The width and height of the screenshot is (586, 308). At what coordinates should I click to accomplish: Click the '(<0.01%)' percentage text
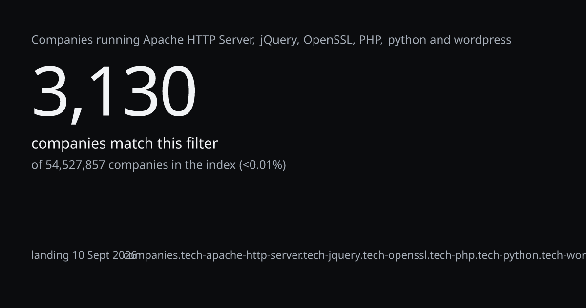[262, 165]
